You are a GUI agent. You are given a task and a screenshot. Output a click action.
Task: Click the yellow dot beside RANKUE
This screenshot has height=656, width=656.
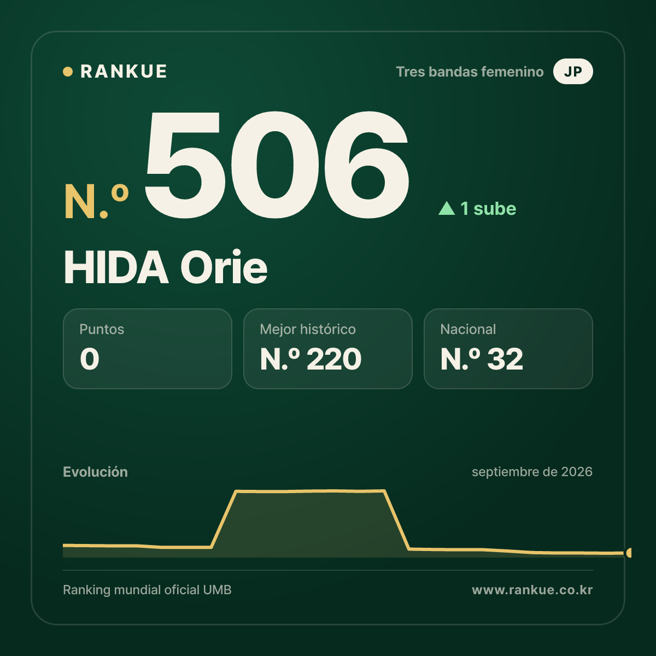[68, 72]
